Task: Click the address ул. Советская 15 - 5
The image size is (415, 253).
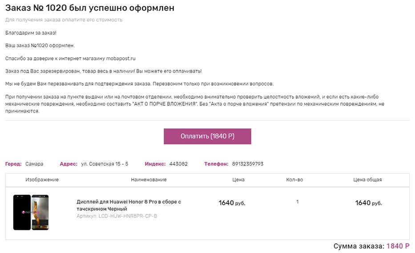Action: coord(105,164)
